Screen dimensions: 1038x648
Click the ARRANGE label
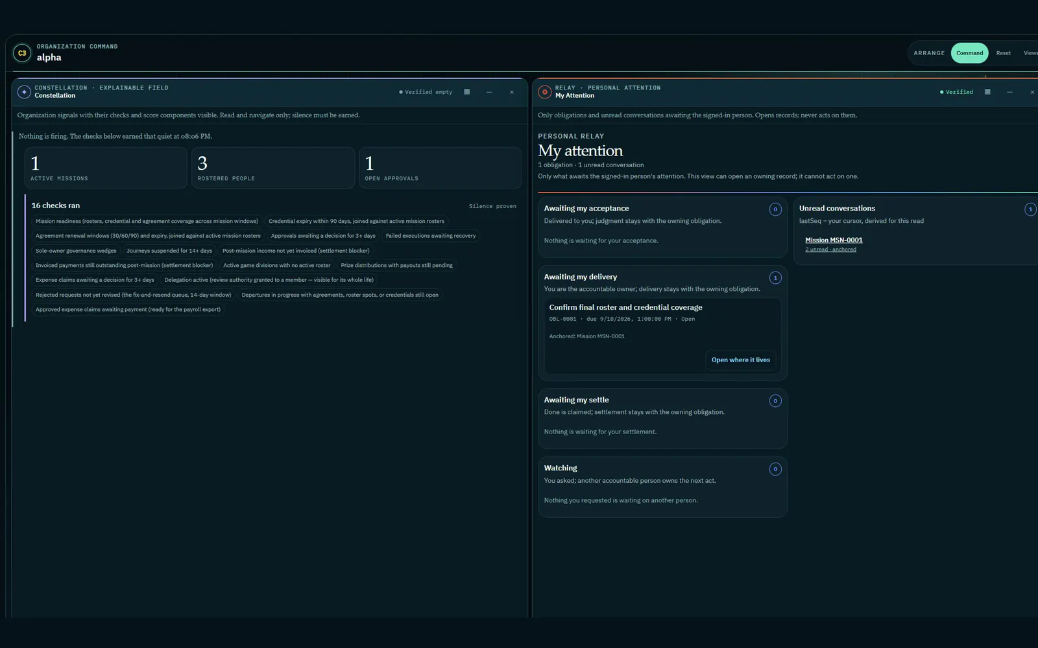pyautogui.click(x=929, y=53)
